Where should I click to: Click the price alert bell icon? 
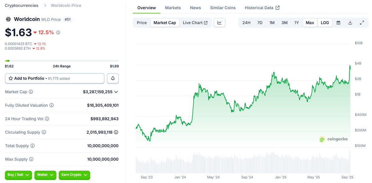[x=113, y=78]
